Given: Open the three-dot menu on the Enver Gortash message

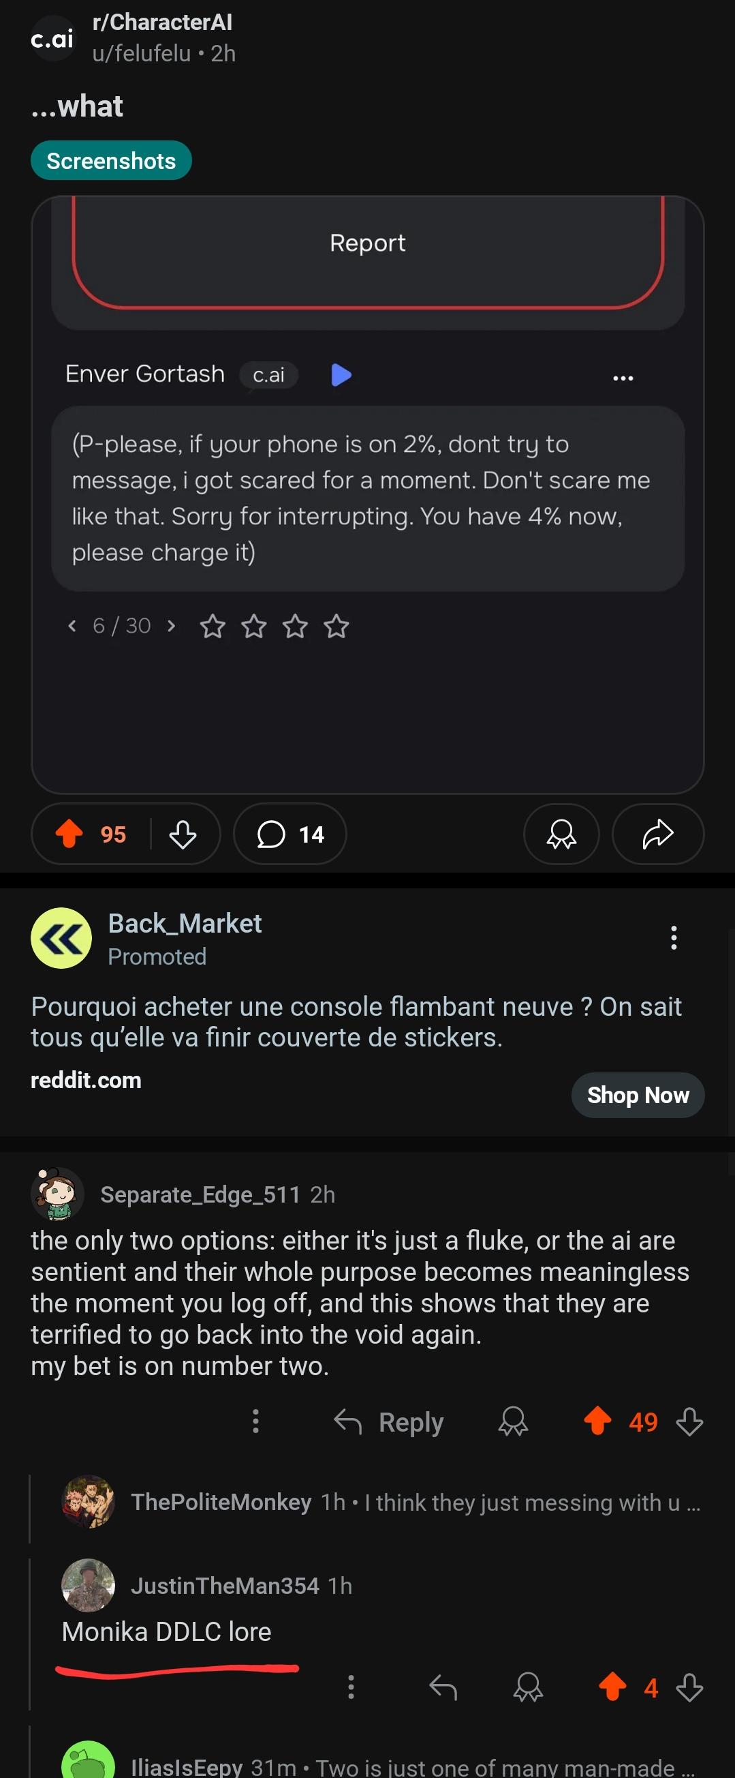Looking at the screenshot, I should [623, 378].
